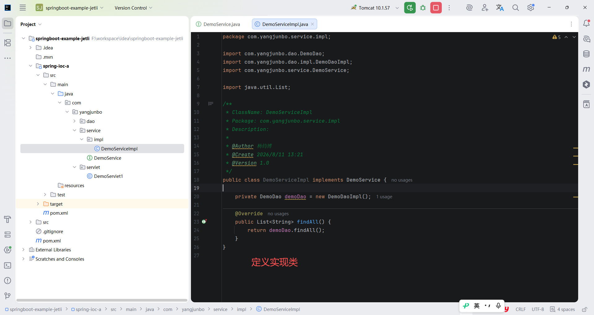Open the translation tool window on right sidebar
The height and width of the screenshot is (315, 594).
tap(586, 104)
